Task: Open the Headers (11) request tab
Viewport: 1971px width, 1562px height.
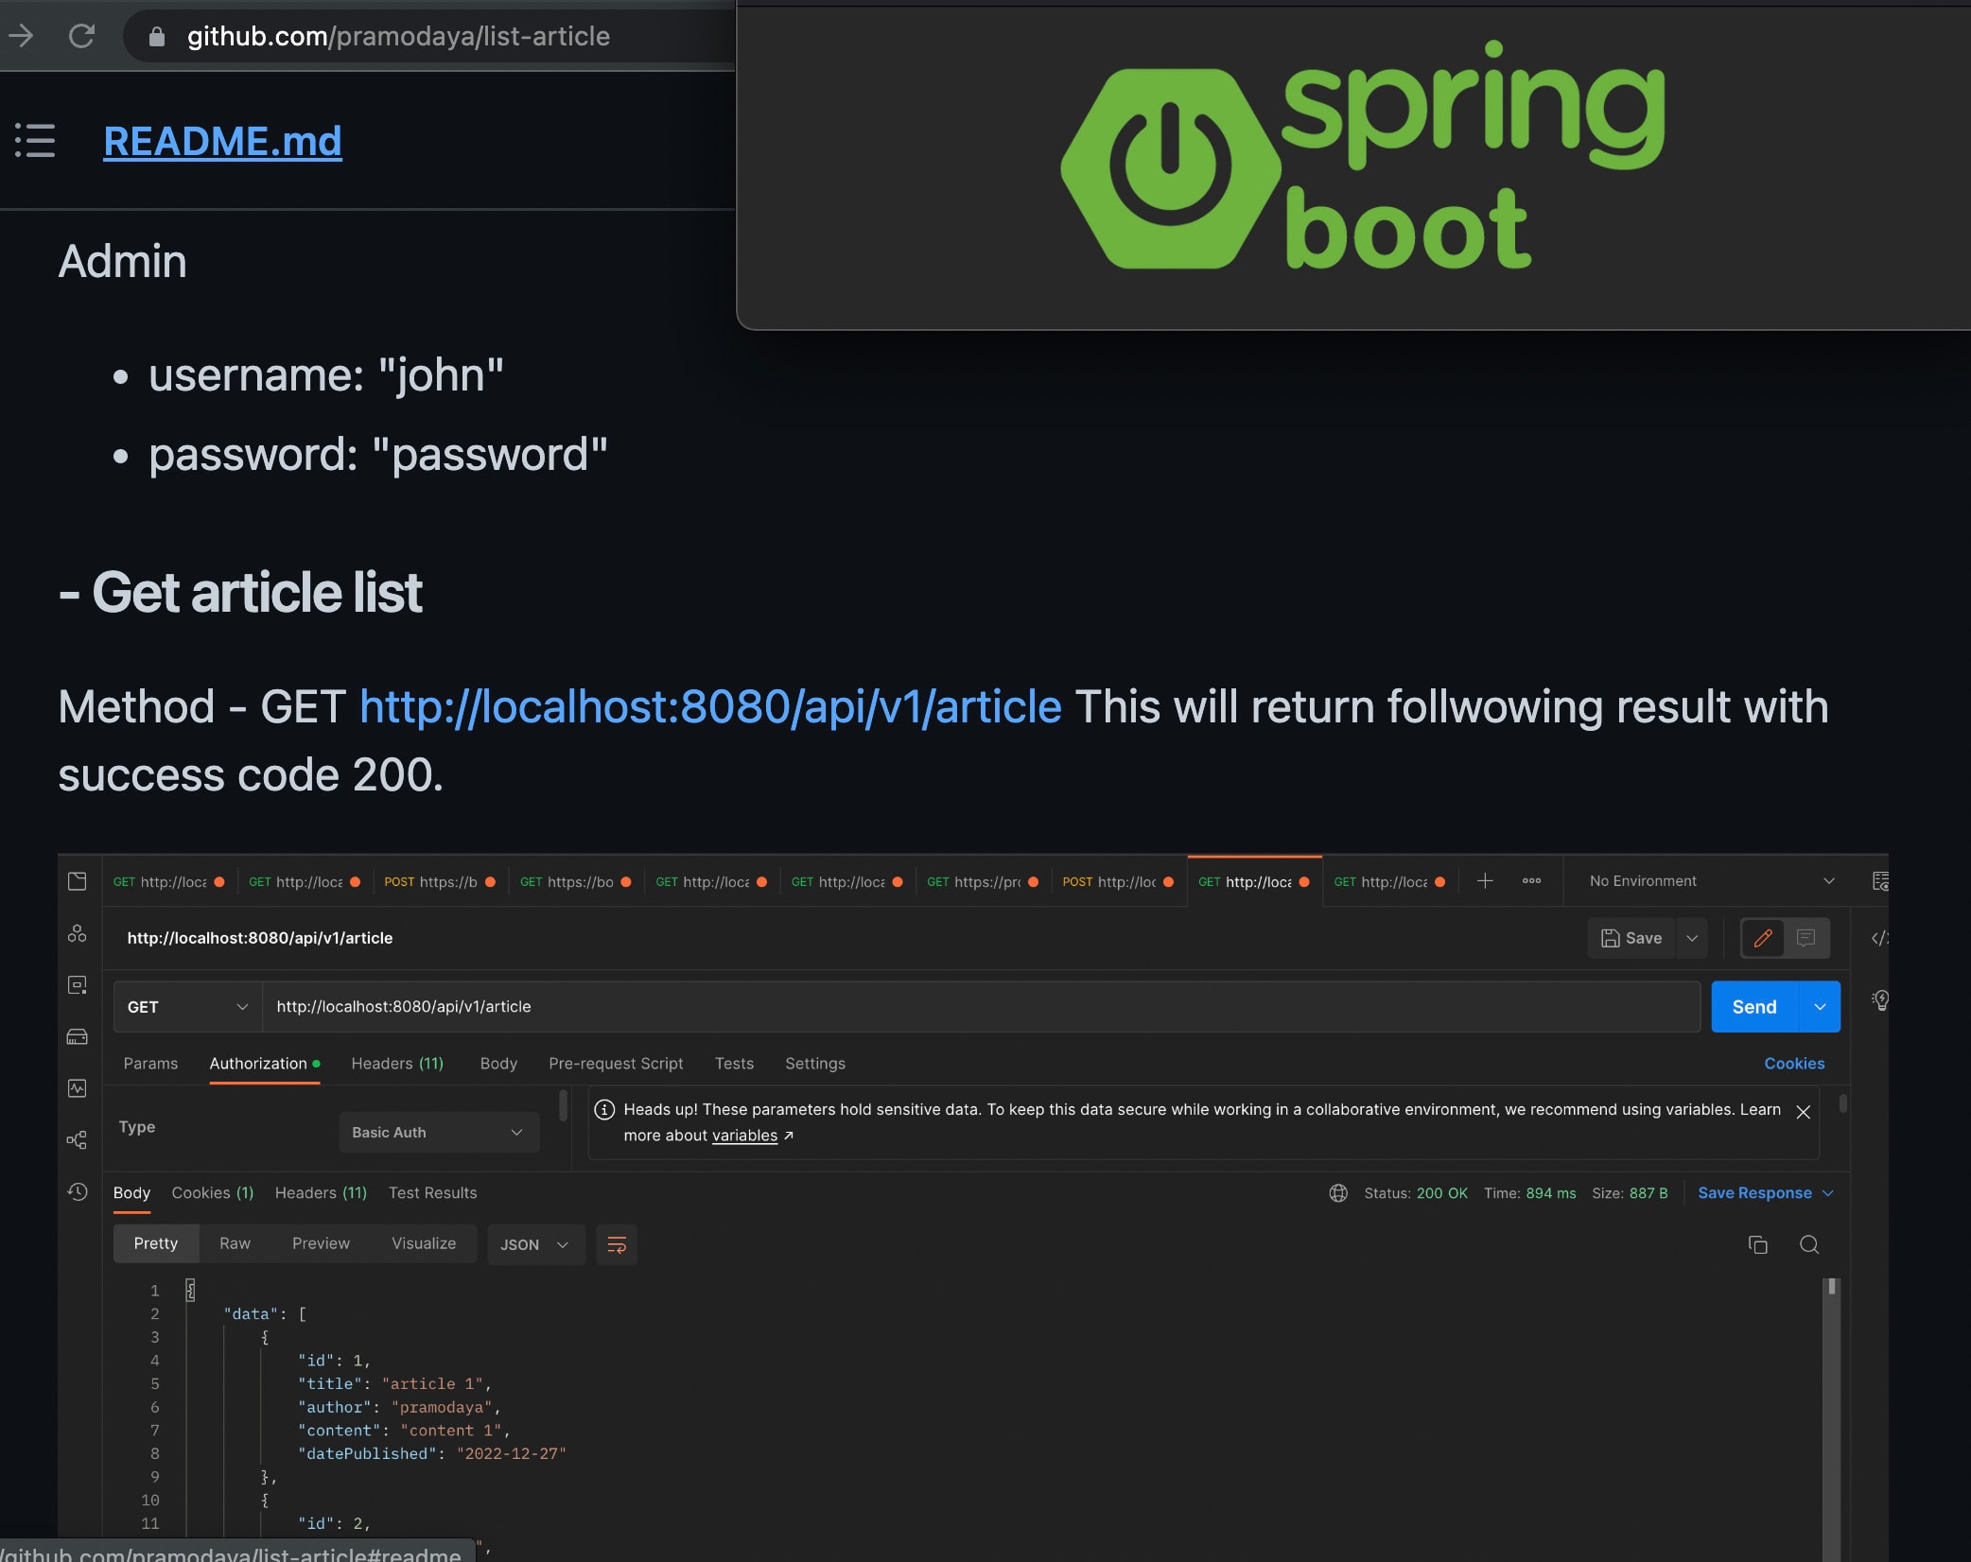Action: 397,1064
